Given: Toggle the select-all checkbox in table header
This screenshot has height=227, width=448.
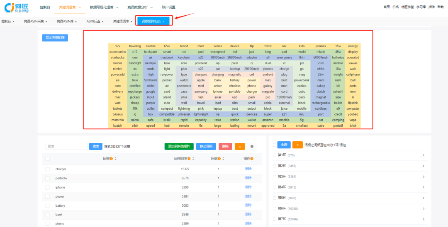Looking at the screenshot, I should tap(47, 159).
